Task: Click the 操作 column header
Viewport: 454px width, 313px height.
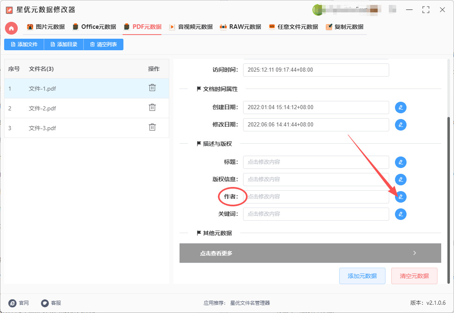Action: (x=154, y=69)
